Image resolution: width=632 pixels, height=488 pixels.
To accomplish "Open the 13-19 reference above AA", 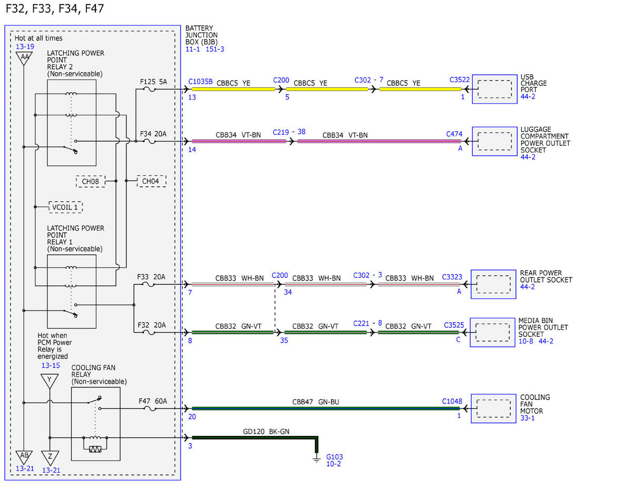I will (25, 46).
